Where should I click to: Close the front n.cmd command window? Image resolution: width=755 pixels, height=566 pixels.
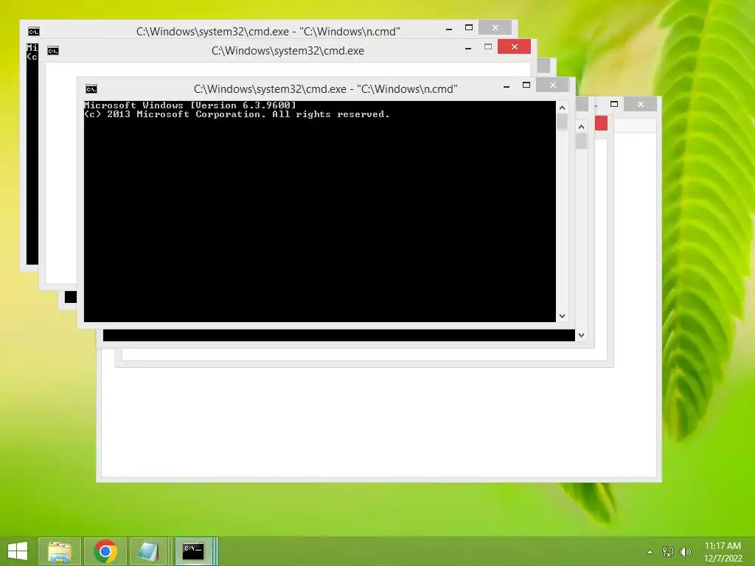(x=553, y=85)
